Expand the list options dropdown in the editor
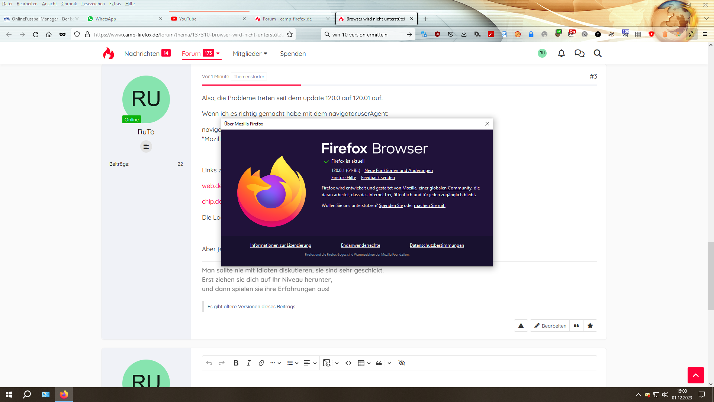Screen dimensions: 714x402 point(297,363)
